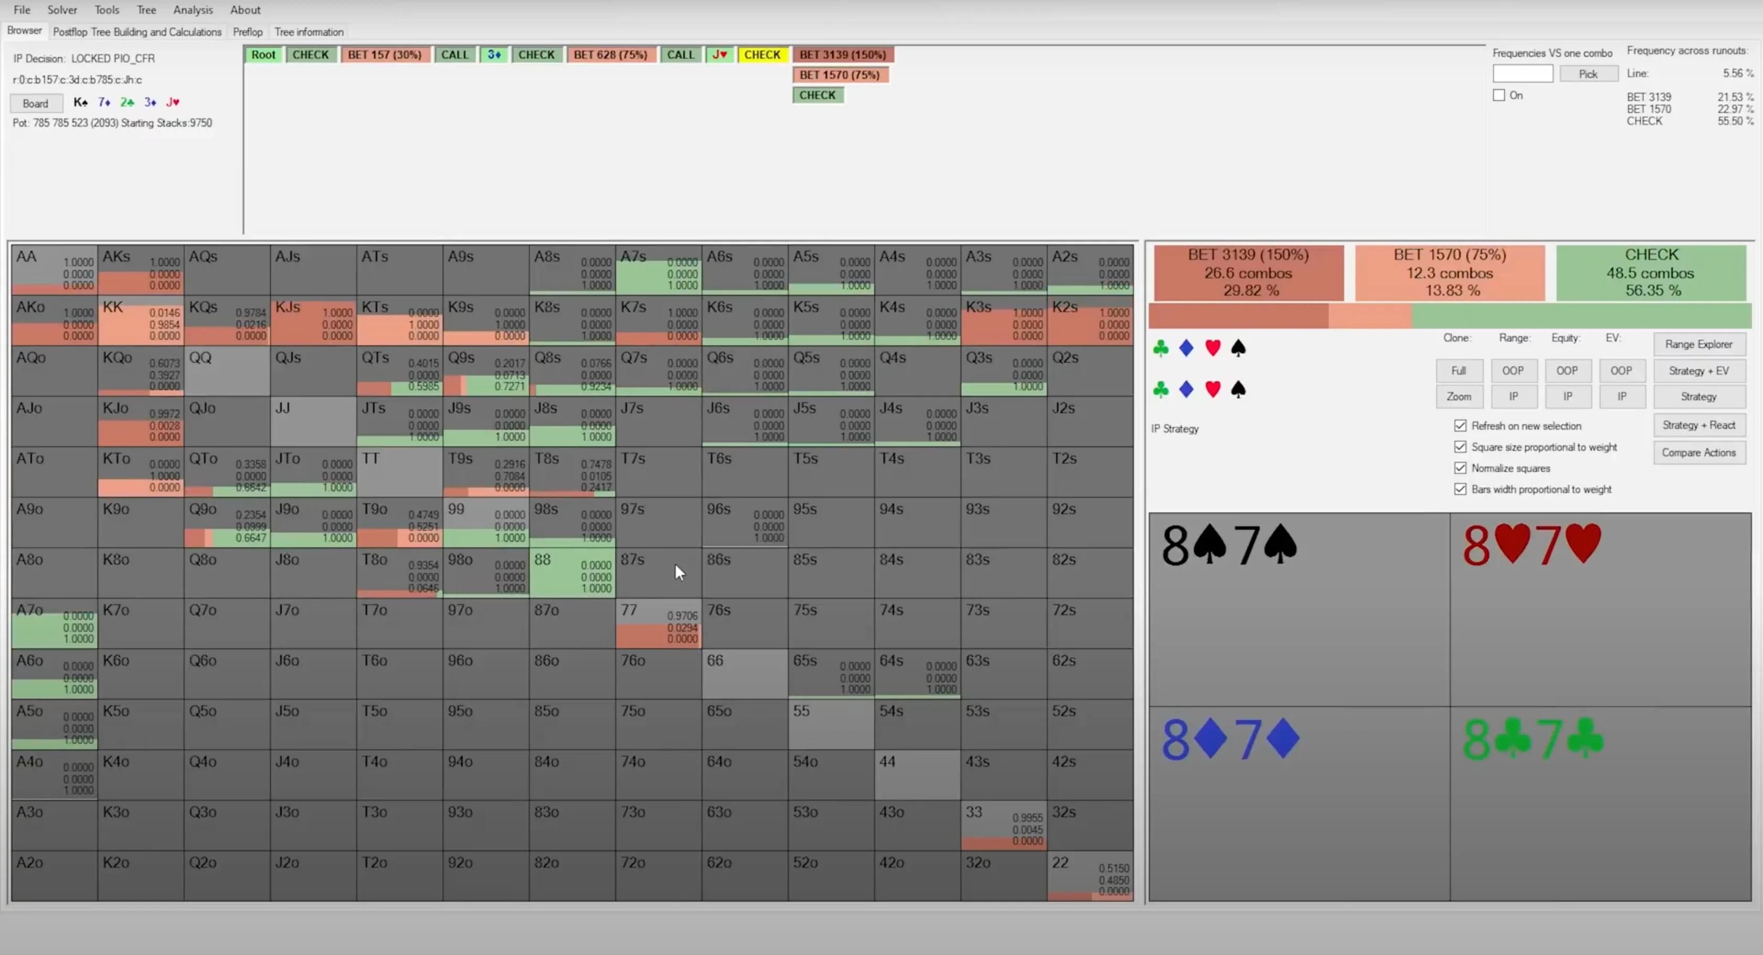Enable the On checkbox under Frequencies
Viewport: 1763px width, 955px height.
1499,95
